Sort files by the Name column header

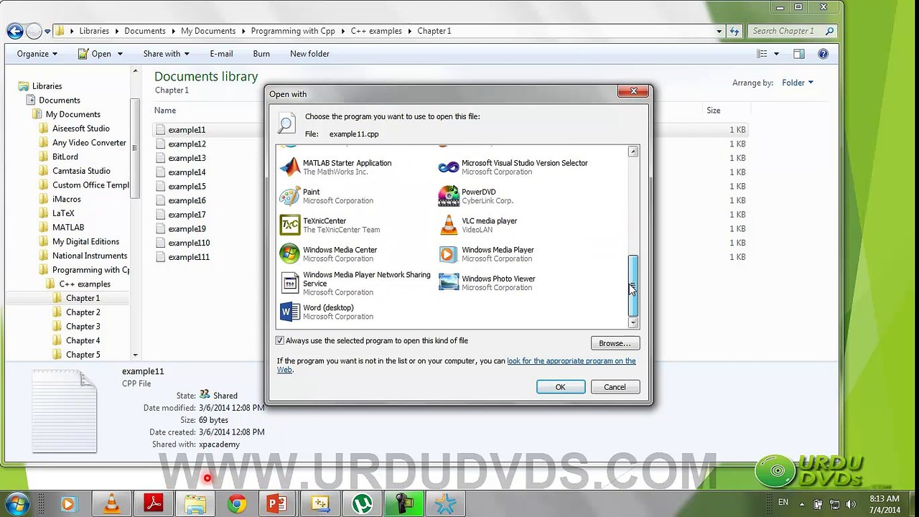click(164, 111)
